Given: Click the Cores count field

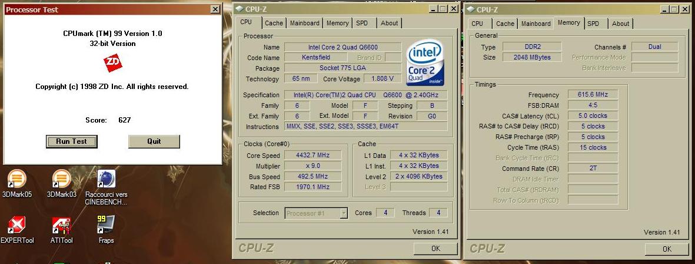Looking at the screenshot, I should coord(385,213).
